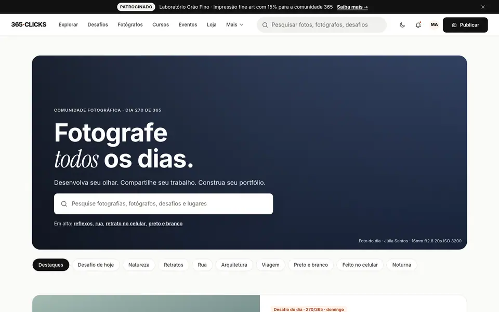Select the Desafio de hoje chip
Image resolution: width=499 pixels, height=312 pixels.
pos(96,265)
